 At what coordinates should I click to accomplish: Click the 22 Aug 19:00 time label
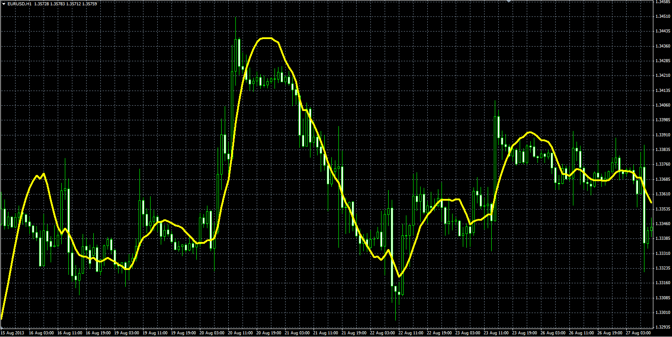coord(440,333)
